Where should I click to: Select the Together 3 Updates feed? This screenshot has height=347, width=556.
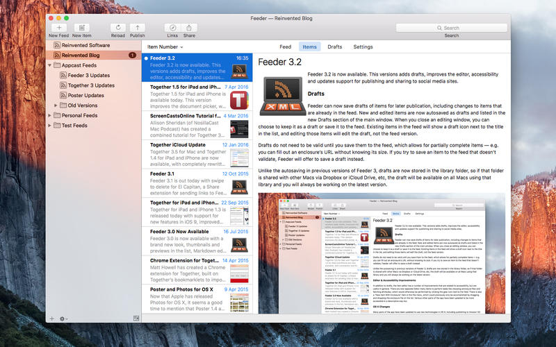[94, 85]
